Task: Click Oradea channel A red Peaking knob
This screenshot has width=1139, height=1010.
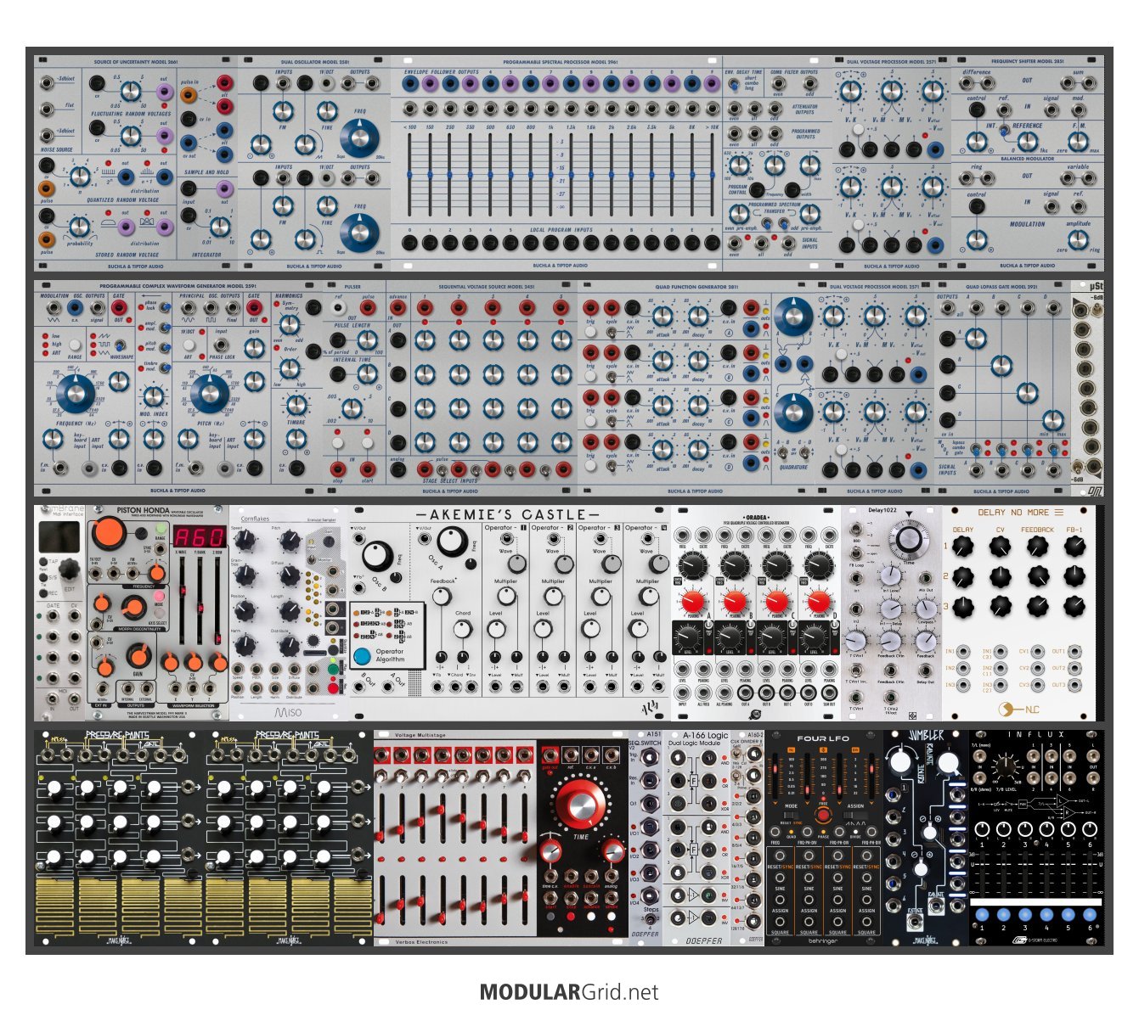Action: pos(691,603)
